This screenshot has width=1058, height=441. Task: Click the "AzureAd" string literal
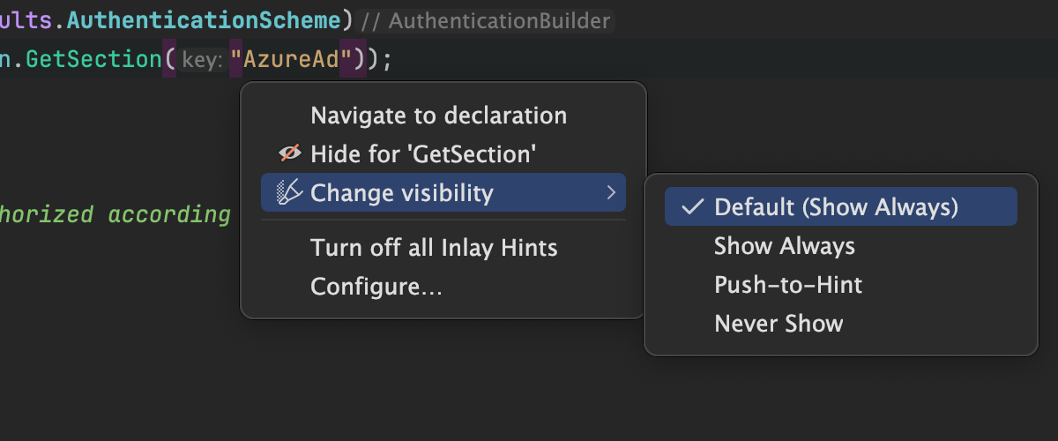tap(297, 61)
